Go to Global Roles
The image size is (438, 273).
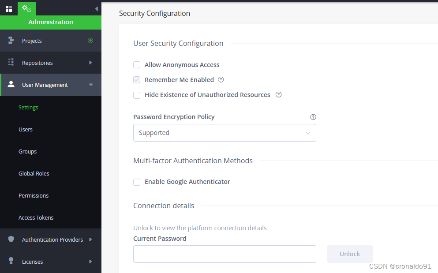click(x=34, y=173)
